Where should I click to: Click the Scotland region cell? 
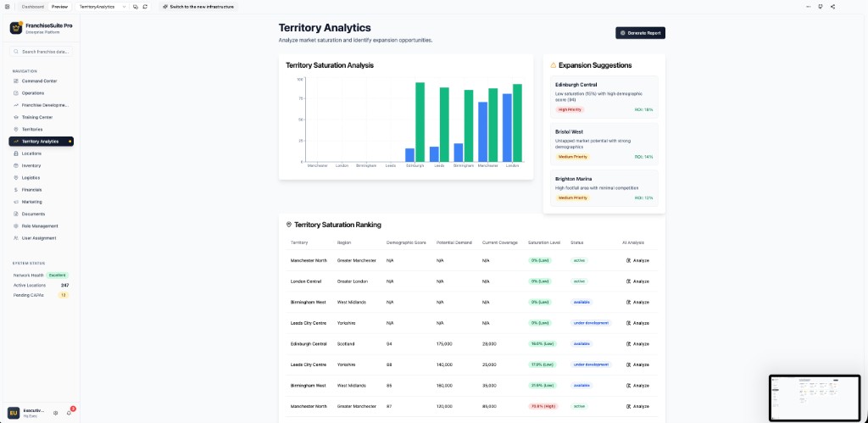tap(346, 344)
